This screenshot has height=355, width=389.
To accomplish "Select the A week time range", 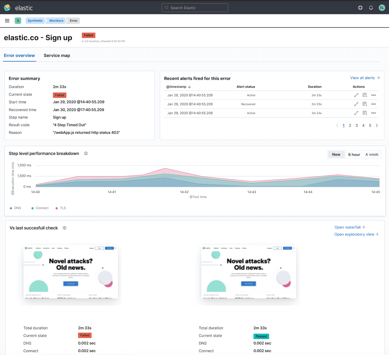I will pos(372,154).
